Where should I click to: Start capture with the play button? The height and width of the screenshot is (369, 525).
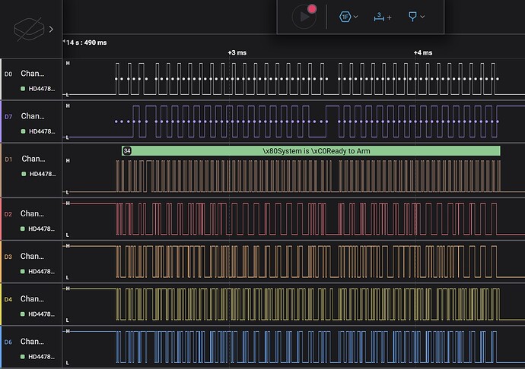[x=304, y=16]
